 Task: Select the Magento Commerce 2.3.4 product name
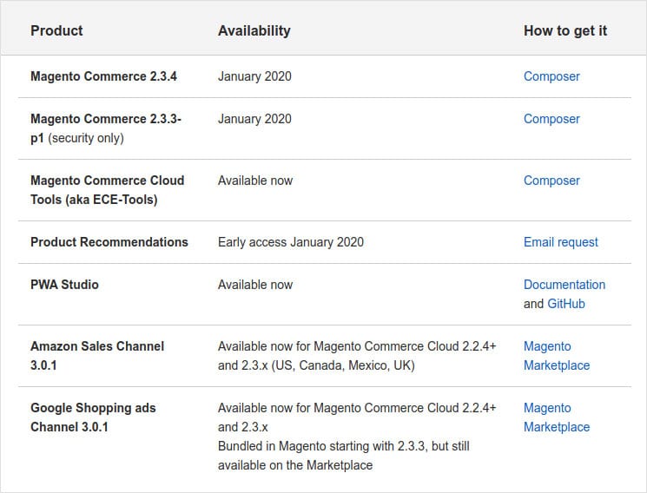103,76
